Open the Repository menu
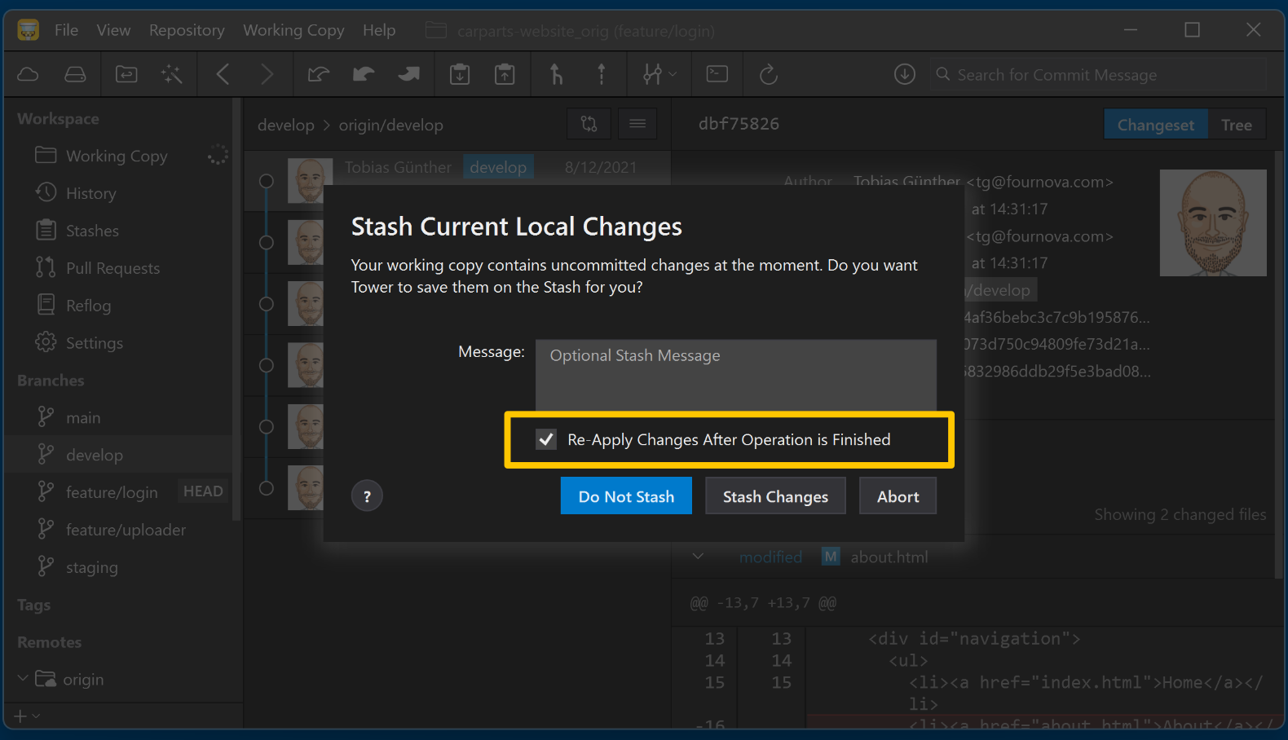 tap(187, 30)
